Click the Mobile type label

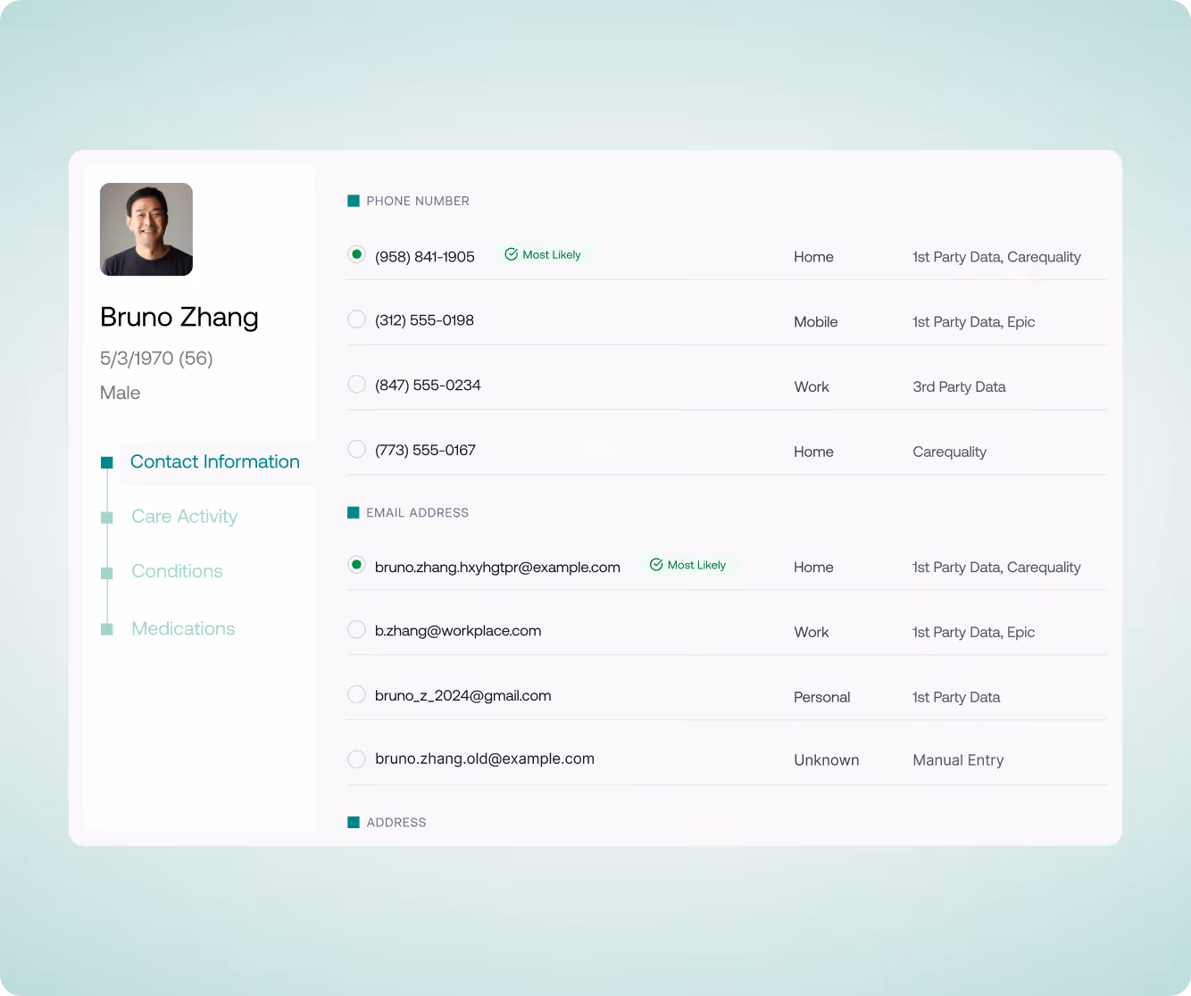(816, 322)
